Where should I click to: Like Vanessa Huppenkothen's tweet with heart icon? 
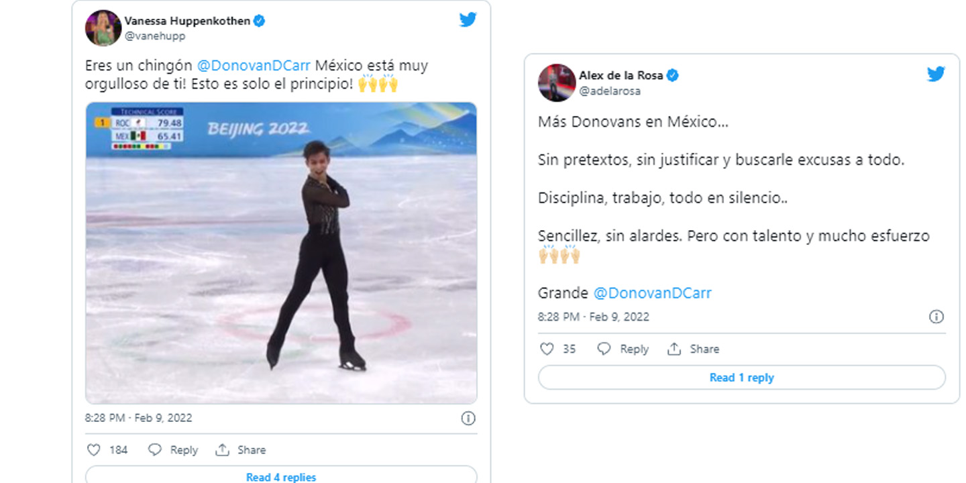tap(94, 449)
